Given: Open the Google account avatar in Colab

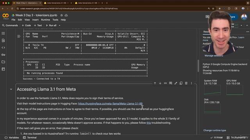Looking at the screenshot, I should pyautogui.click(x=244, y=17).
